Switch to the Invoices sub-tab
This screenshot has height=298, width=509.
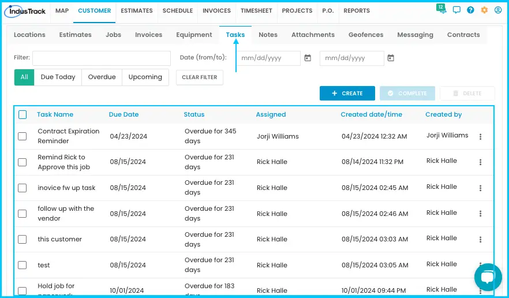(x=149, y=35)
